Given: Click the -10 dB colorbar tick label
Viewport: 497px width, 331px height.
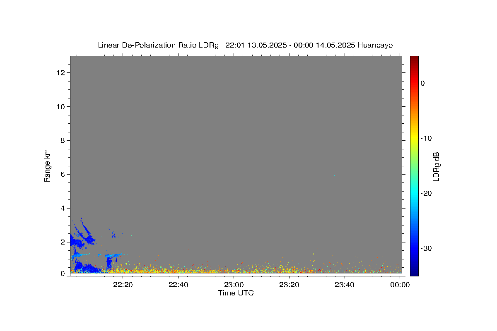Looking at the screenshot, I should (x=426, y=138).
